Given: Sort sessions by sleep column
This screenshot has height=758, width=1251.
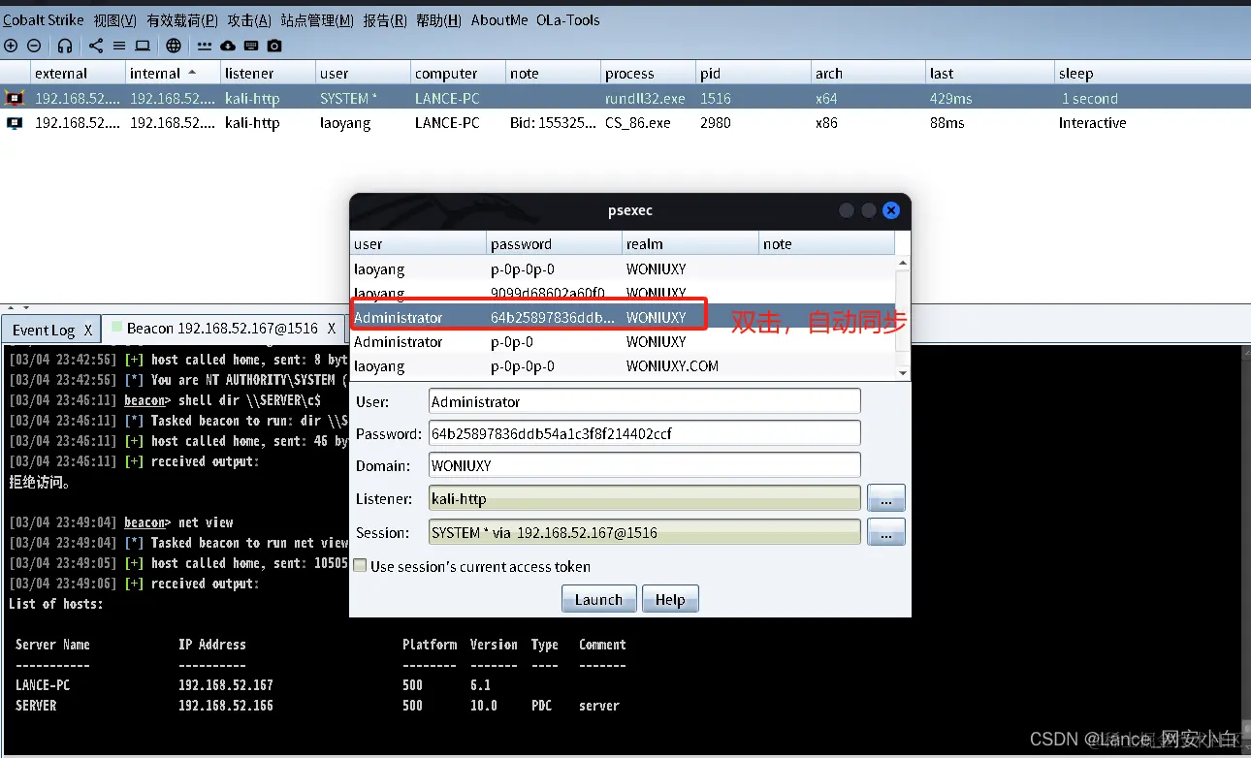Looking at the screenshot, I should pos(1152,73).
